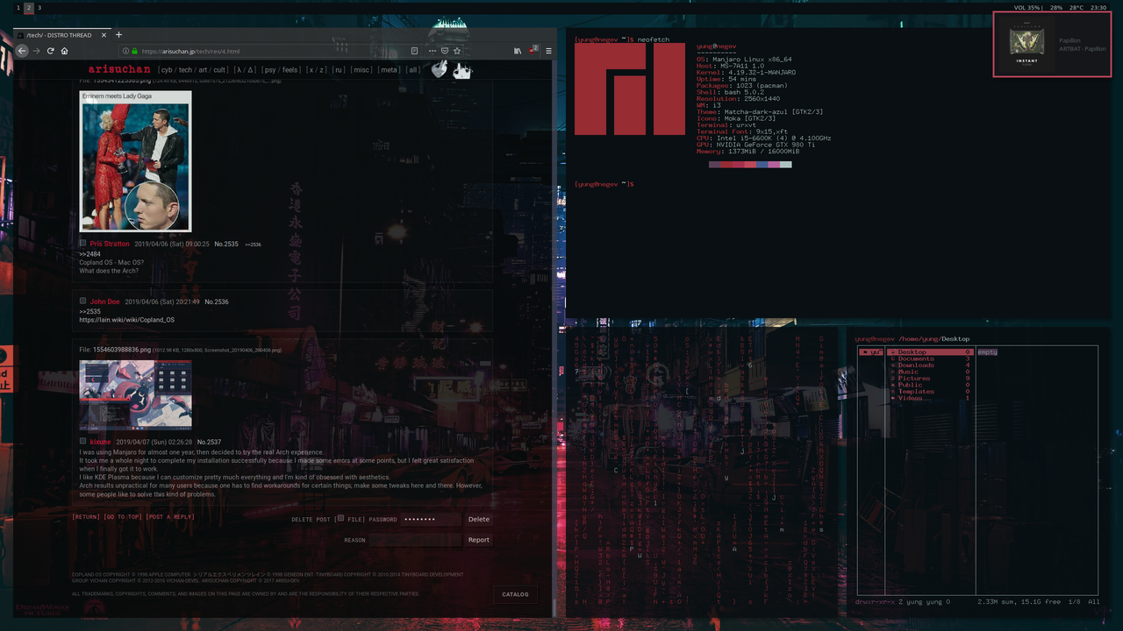This screenshot has width=1123, height=631.
Task: Click the password field for post deletion
Action: coord(431,519)
